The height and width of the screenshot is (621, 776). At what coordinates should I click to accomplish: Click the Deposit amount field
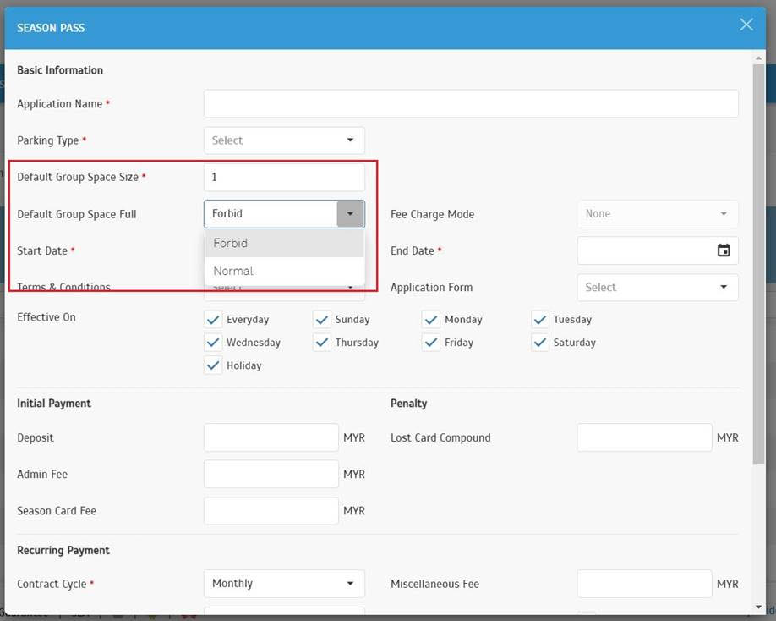click(x=271, y=438)
